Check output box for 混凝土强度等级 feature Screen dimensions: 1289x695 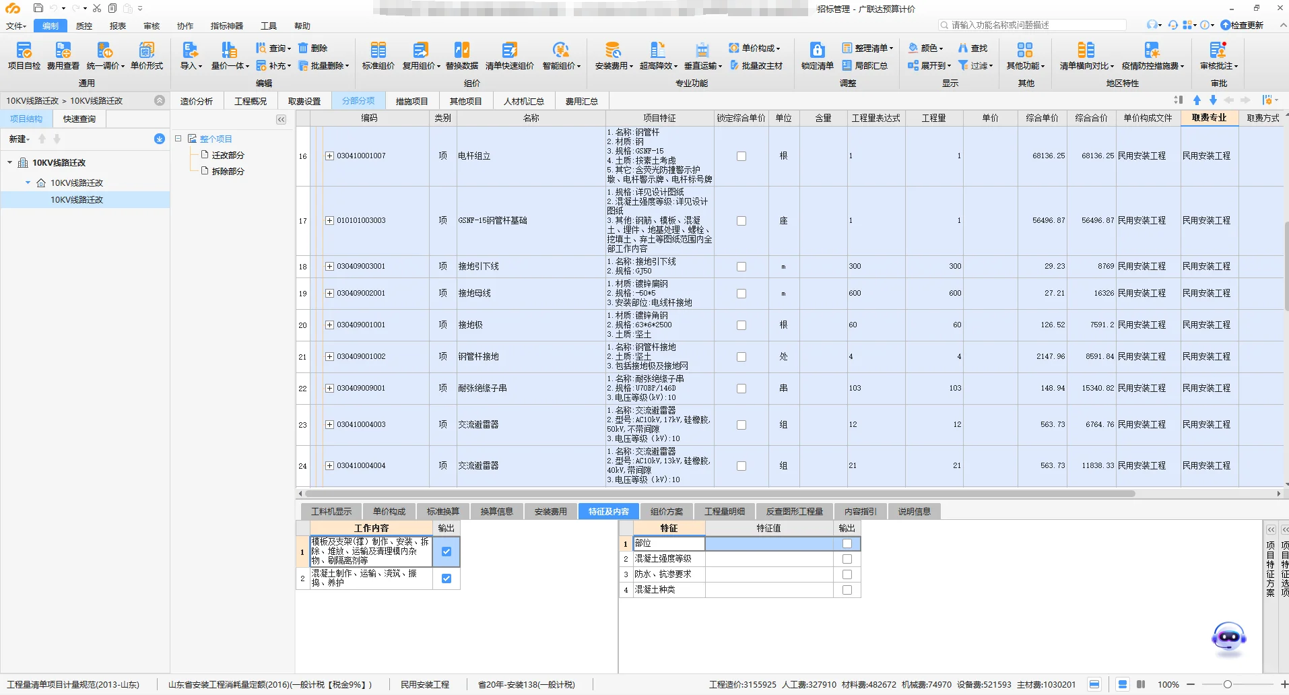click(847, 559)
